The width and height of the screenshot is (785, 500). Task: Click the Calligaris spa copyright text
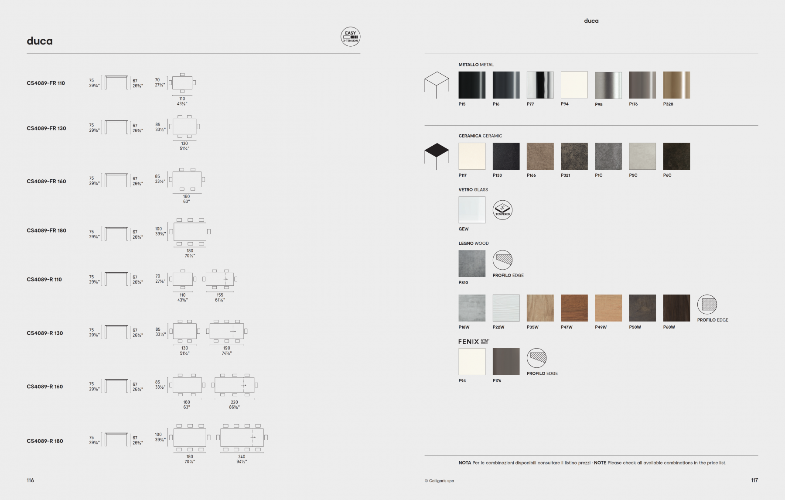pyautogui.click(x=439, y=481)
